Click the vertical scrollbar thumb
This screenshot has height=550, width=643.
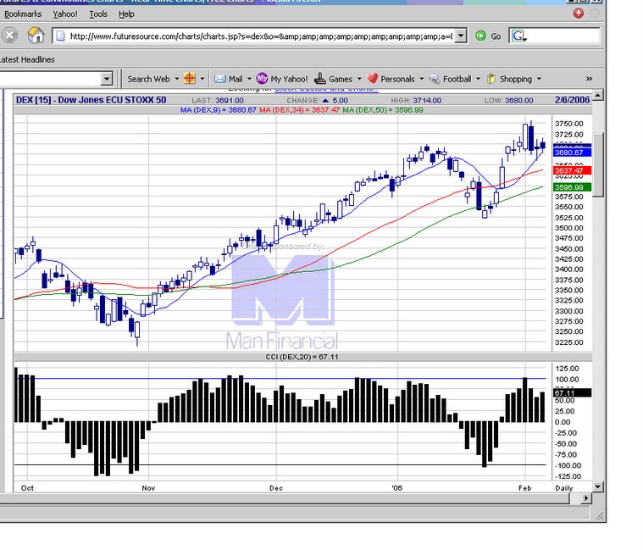tap(598, 165)
